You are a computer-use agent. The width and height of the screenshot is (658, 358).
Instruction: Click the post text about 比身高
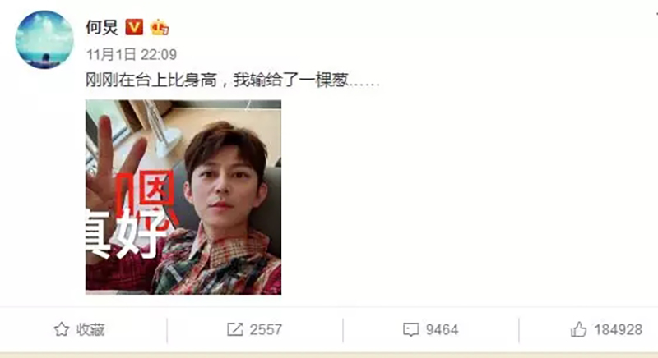[233, 80]
